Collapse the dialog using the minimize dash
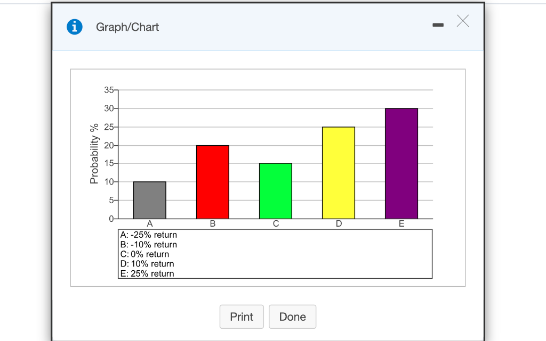The image size is (546, 341). click(x=438, y=24)
